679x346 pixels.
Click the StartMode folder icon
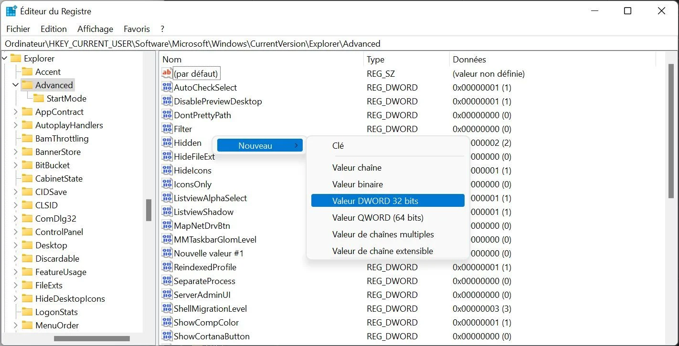(39, 99)
